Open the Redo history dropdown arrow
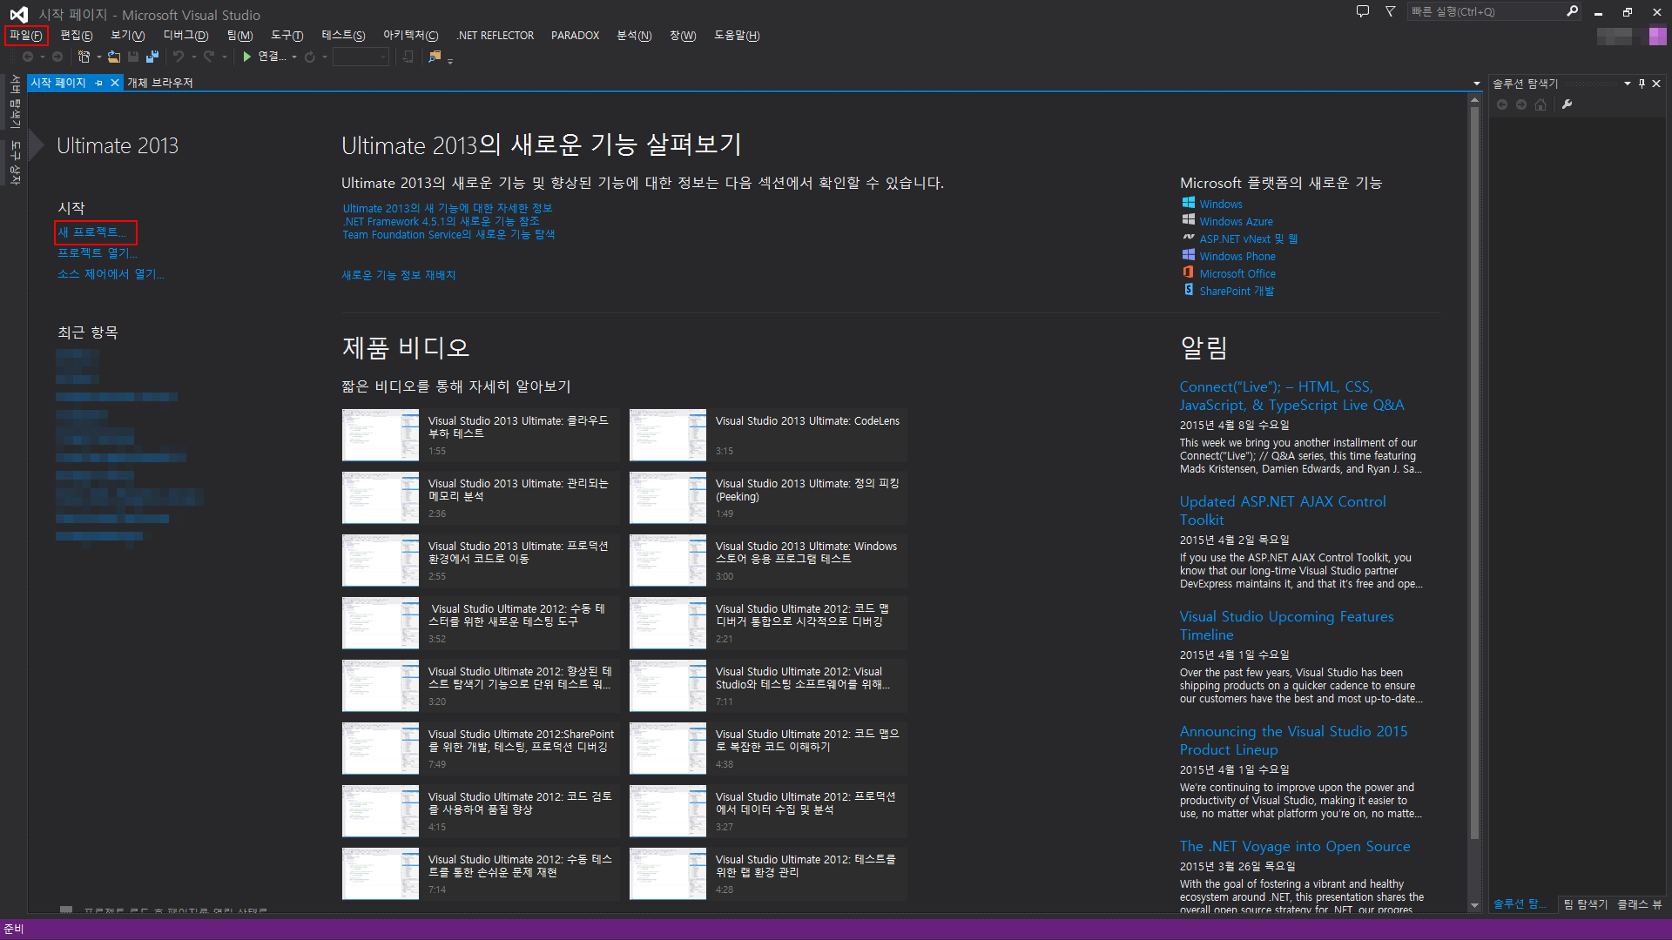This screenshot has height=940, width=1672. 224,57
